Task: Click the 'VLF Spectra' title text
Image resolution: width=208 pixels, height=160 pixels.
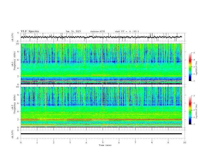Action: (30, 31)
